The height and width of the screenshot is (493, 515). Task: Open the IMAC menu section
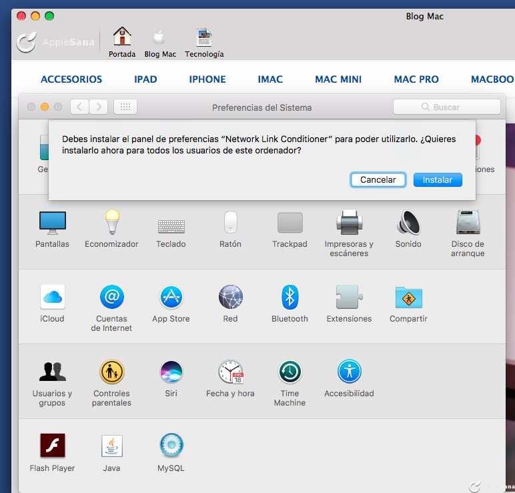coord(270,79)
